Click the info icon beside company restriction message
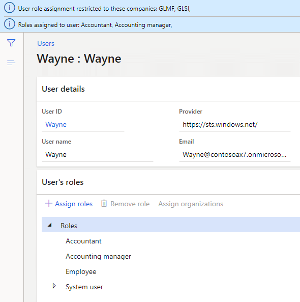This screenshot has height=302, width=300. click(10, 8)
